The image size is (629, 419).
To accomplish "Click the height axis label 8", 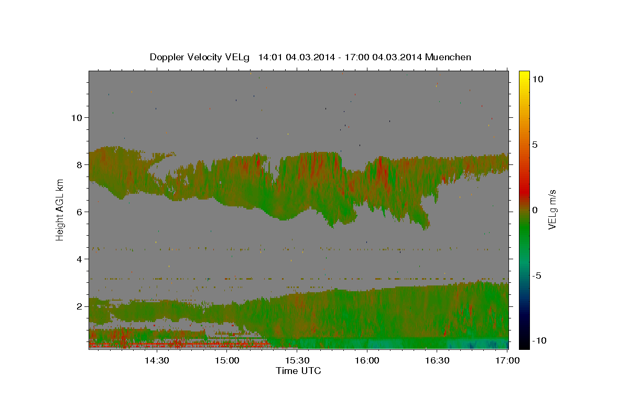I will [80, 164].
